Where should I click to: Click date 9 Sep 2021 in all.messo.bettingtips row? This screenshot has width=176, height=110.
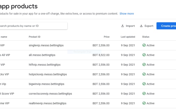click(128, 55)
